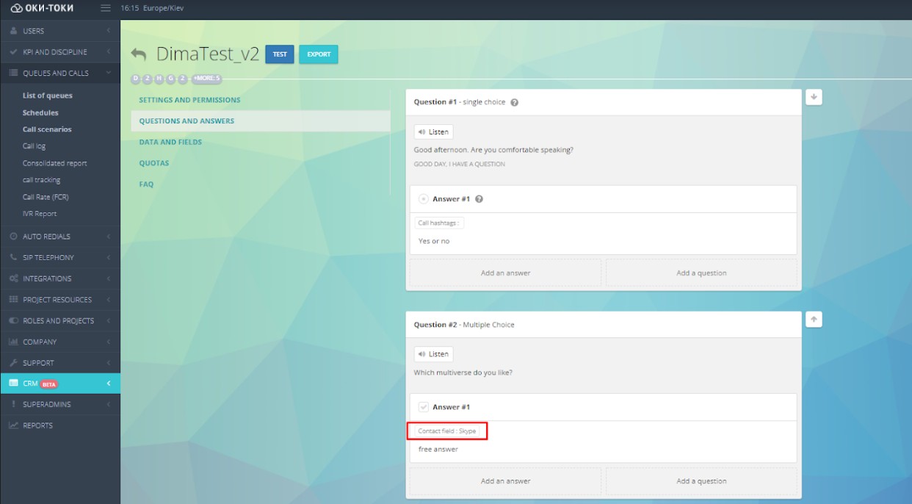Open the Quotas tab
Screen dimensions: 912x504
153,163
